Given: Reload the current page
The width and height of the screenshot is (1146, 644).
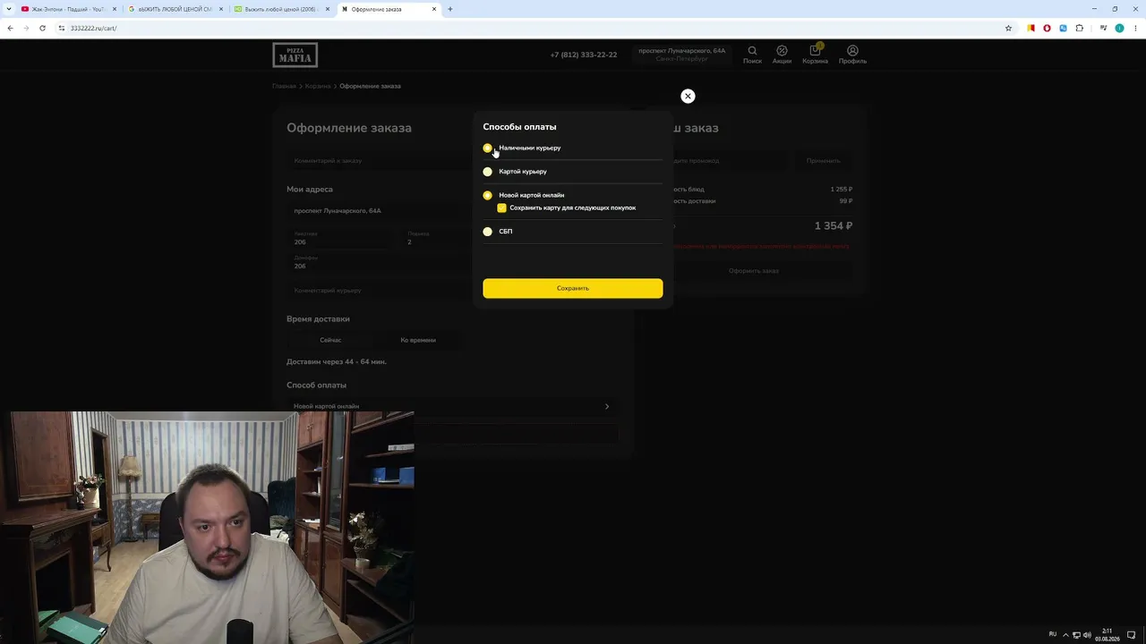Looking at the screenshot, I should click(x=42, y=28).
